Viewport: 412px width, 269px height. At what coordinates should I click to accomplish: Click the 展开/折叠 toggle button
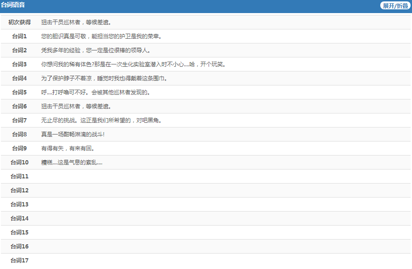(395, 6)
